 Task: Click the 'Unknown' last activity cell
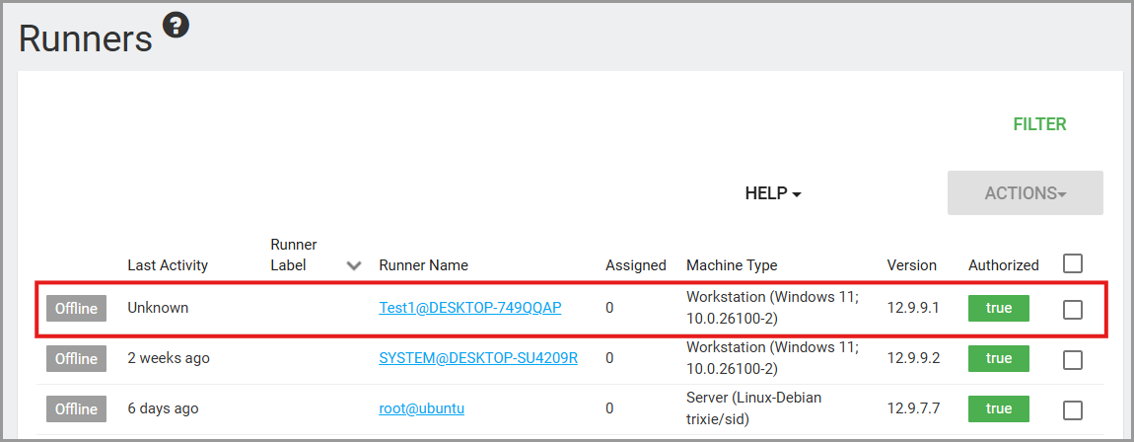coord(158,308)
